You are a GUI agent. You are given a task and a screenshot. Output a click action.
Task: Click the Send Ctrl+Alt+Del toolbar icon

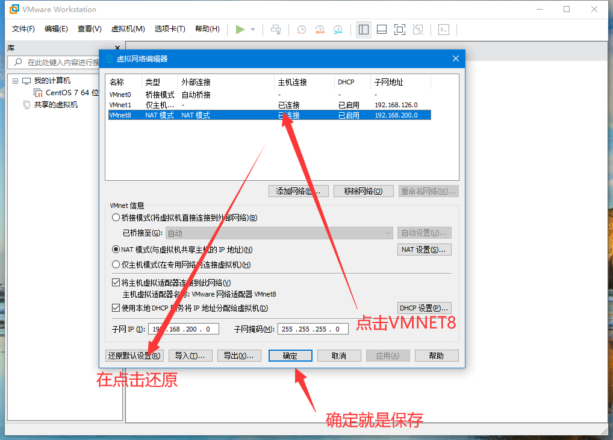coord(276,29)
